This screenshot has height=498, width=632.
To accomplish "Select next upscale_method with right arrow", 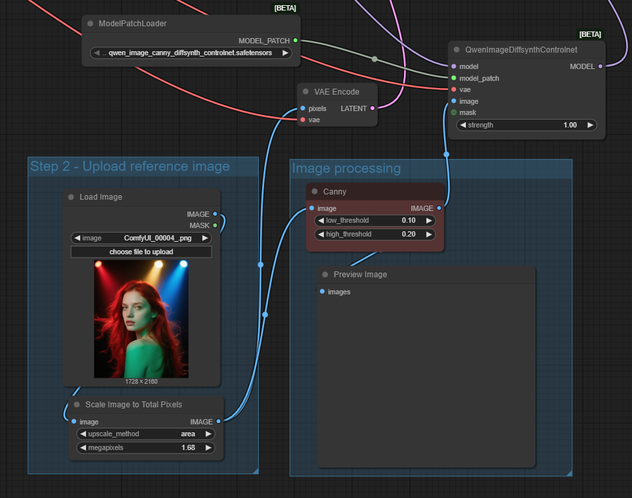I will [x=208, y=434].
